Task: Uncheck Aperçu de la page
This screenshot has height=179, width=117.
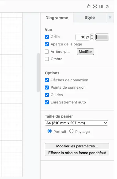Action: (47, 44)
